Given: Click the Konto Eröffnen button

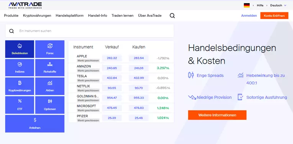Looking at the screenshot, I should coord(274,16).
